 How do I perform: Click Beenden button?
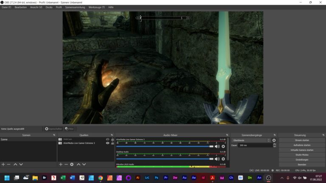click(302, 164)
